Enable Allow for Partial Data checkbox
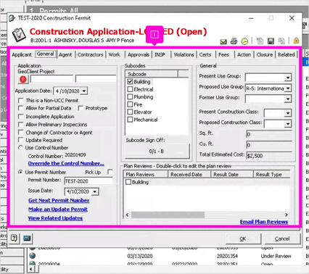The height and width of the screenshot is (274, 309). [21, 108]
